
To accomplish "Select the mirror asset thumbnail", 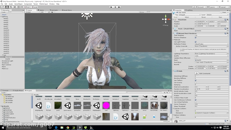I will [x=145, y=106].
